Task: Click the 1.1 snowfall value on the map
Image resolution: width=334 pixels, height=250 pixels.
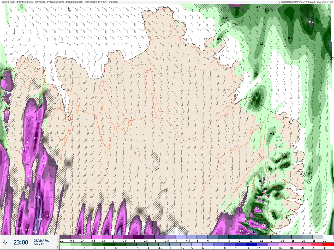Action: [270, 169]
